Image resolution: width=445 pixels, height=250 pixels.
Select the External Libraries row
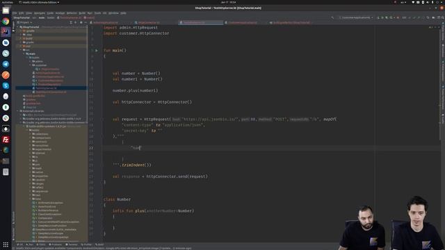51,111
